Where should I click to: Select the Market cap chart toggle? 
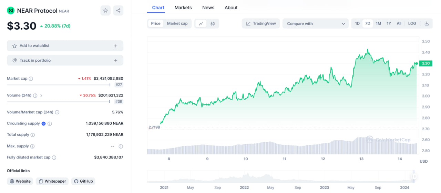click(x=177, y=23)
